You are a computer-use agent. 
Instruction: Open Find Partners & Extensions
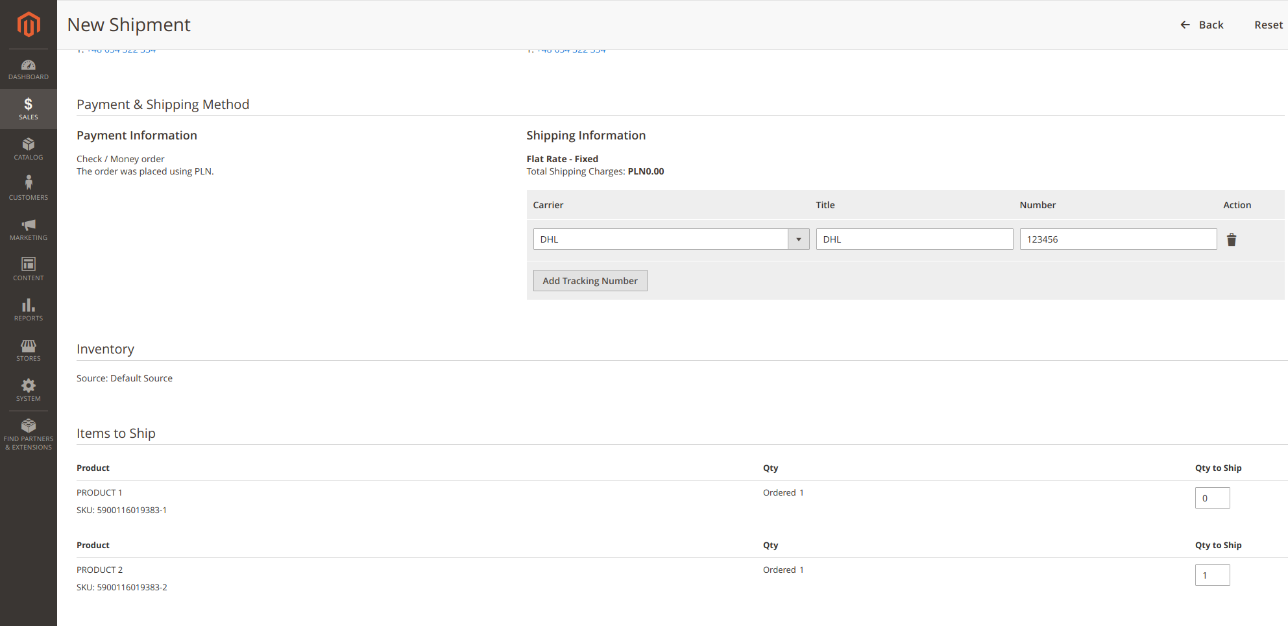tap(28, 434)
